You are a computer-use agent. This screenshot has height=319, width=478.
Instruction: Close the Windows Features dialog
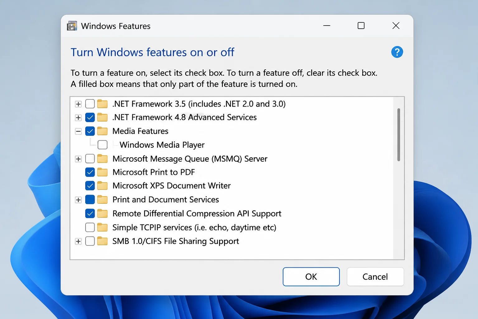tap(396, 26)
